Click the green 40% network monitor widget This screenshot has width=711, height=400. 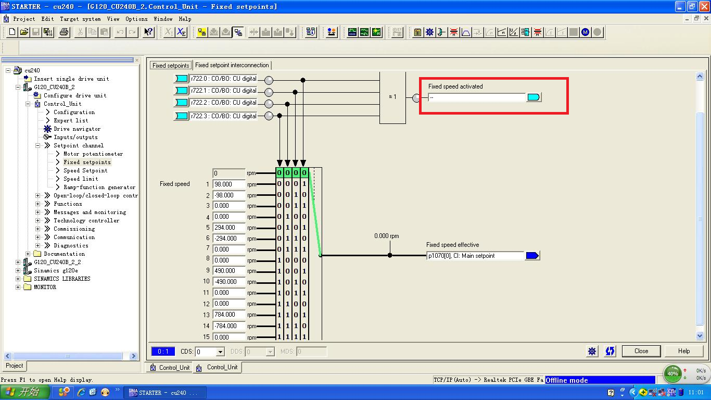[x=672, y=373]
